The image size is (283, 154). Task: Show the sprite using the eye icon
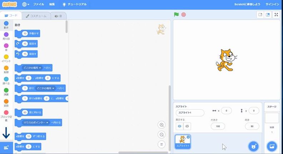pos(179,126)
